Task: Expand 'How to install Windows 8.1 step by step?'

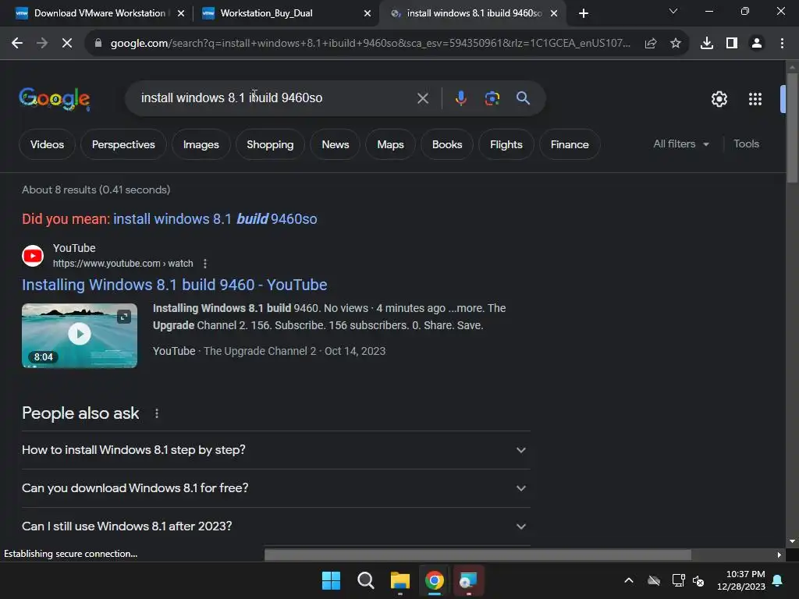Action: 275,450
